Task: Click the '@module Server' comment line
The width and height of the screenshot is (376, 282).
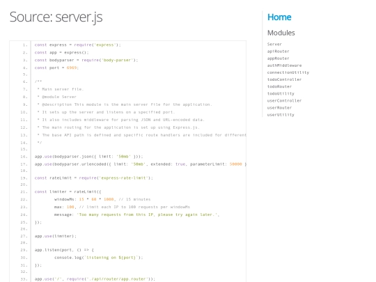Action: point(57,97)
